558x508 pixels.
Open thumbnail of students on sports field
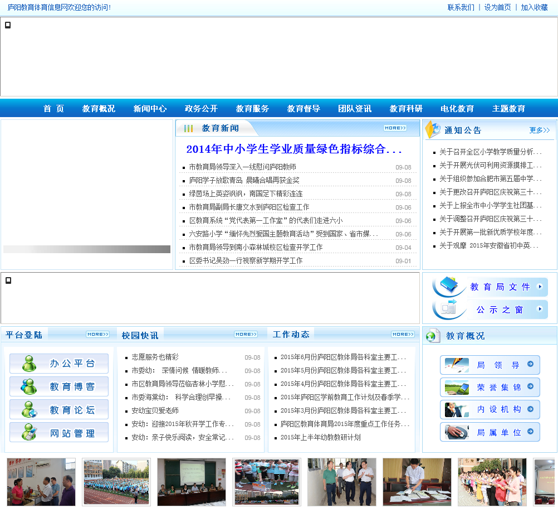click(116, 482)
